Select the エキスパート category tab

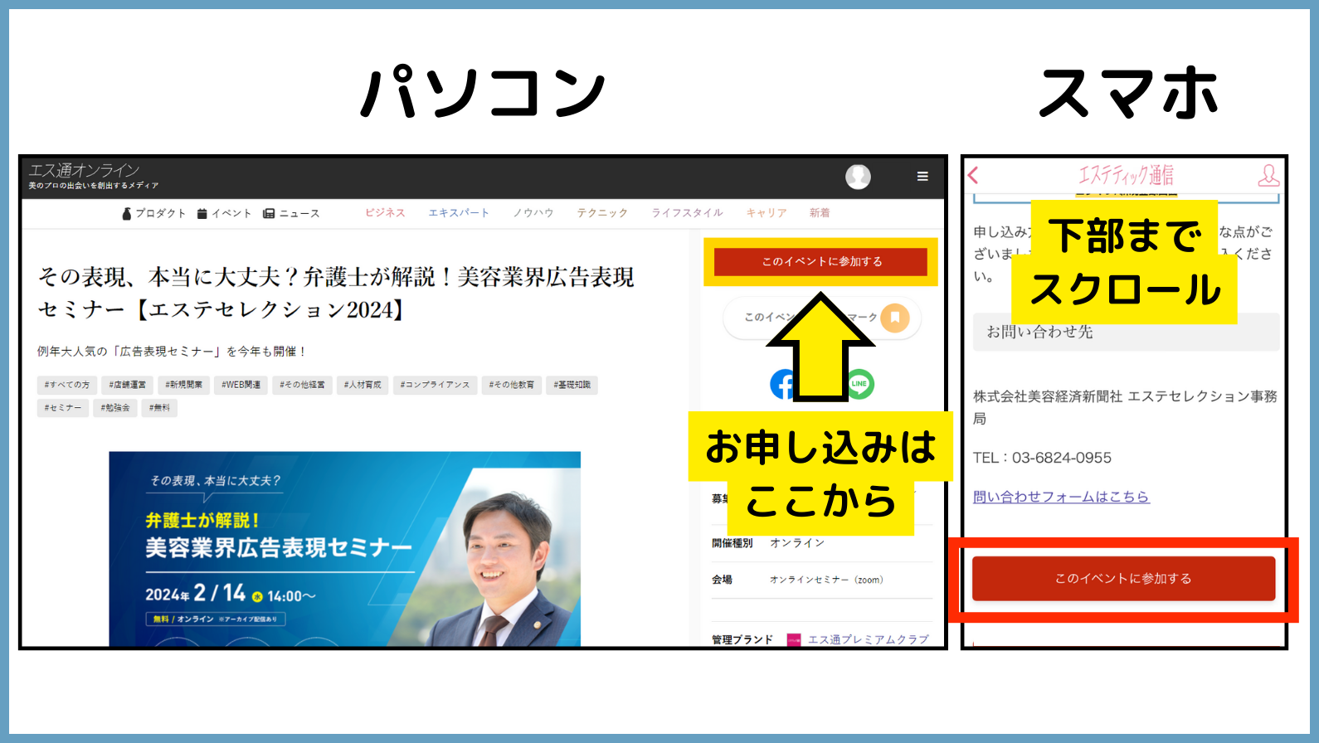click(x=459, y=213)
